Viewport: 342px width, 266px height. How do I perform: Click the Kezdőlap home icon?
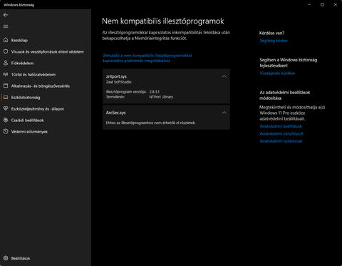[x=6, y=40]
